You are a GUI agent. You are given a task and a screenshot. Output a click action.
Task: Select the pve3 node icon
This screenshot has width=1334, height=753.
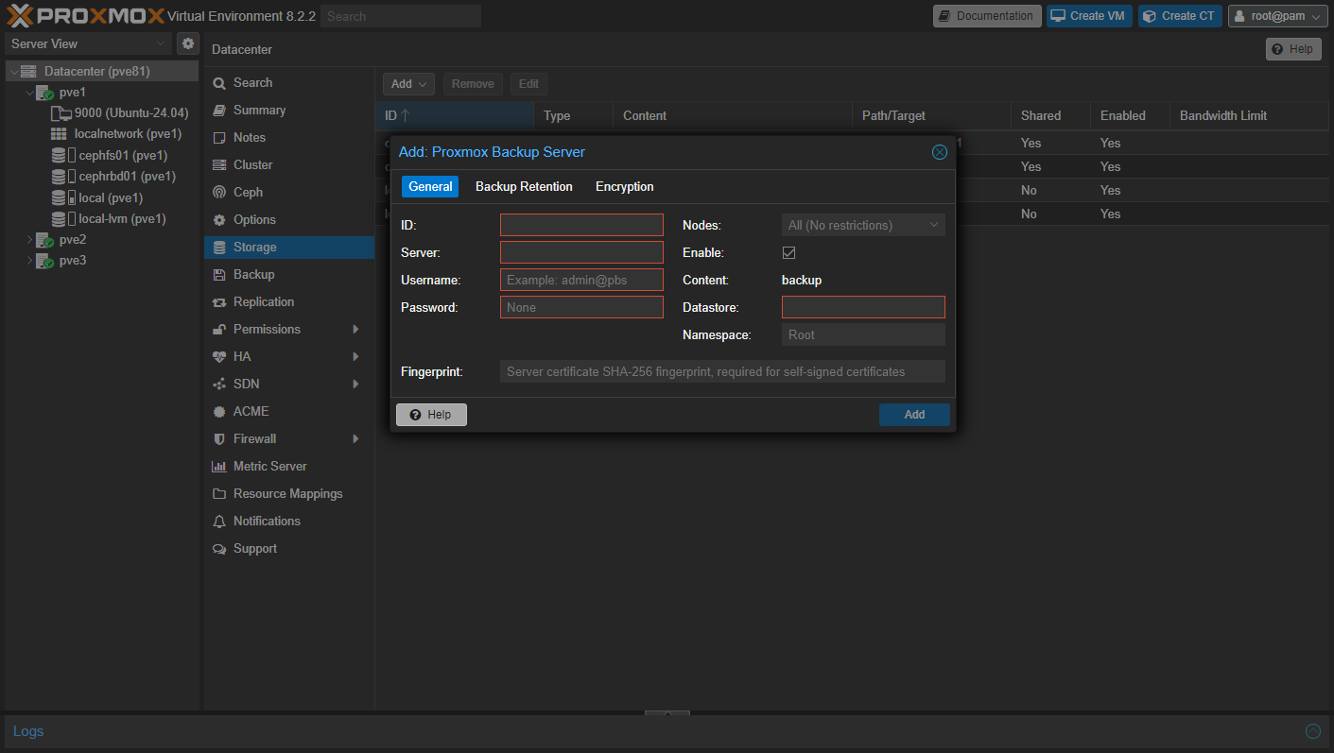44,261
